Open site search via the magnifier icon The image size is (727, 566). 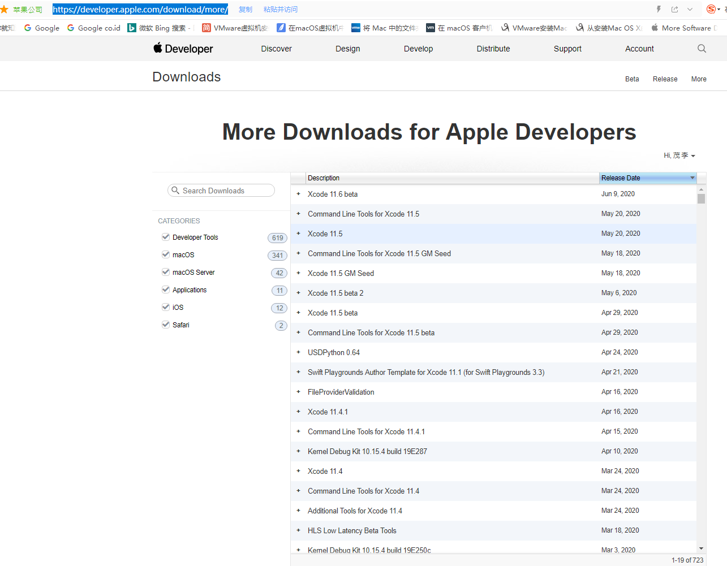[702, 49]
